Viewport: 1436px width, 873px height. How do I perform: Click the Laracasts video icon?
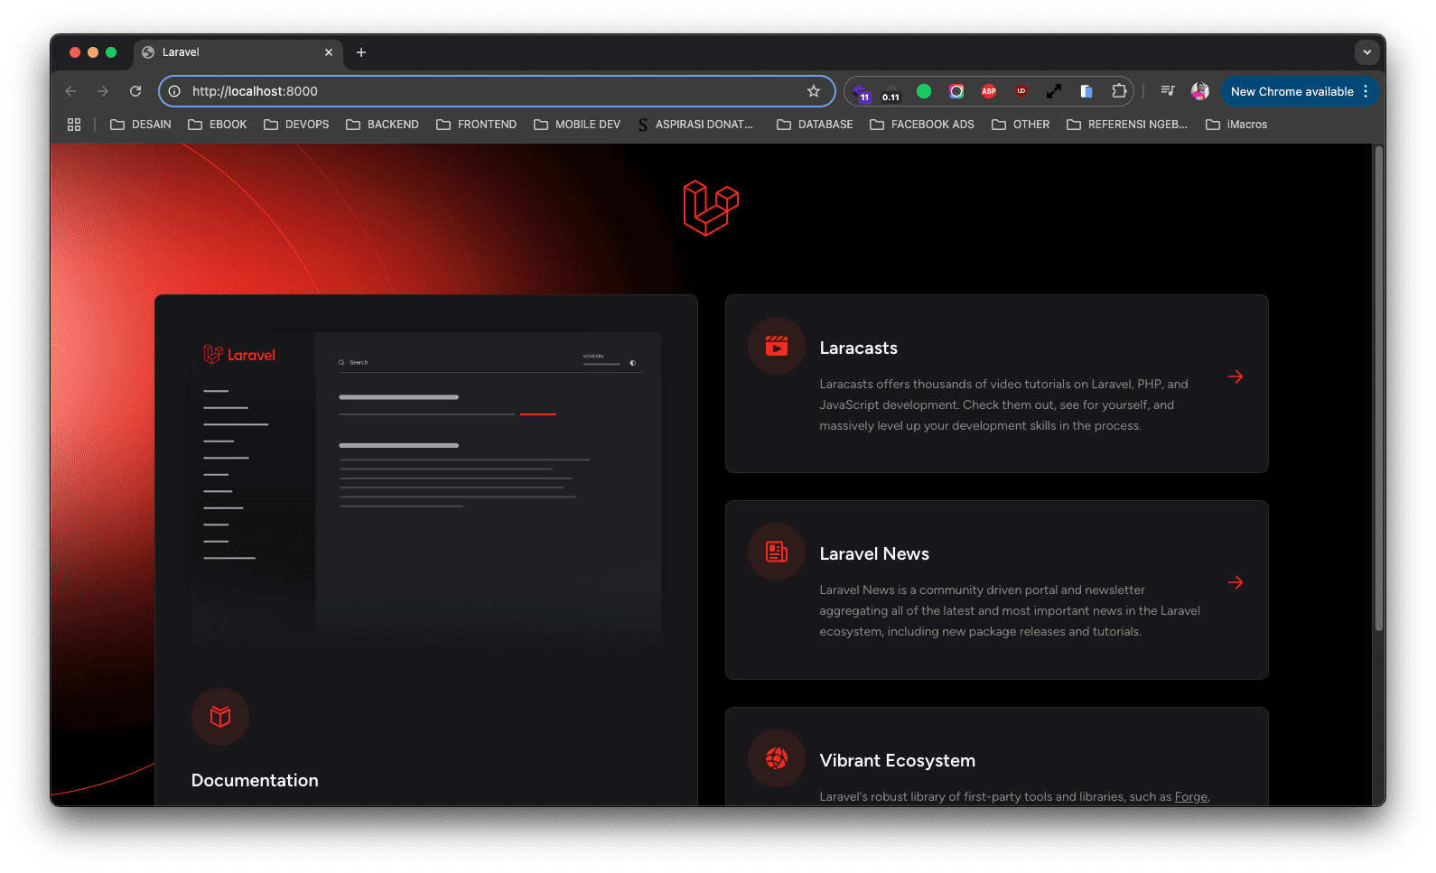click(x=776, y=346)
